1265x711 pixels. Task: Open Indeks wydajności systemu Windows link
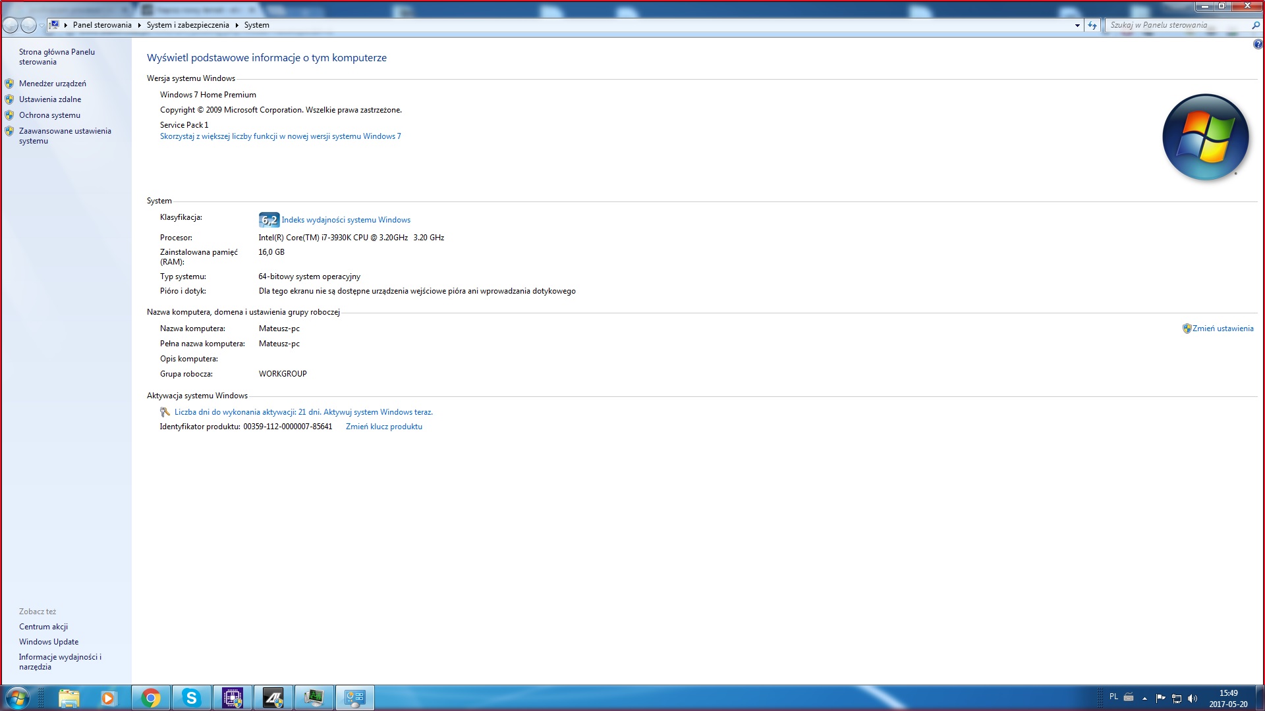(346, 220)
